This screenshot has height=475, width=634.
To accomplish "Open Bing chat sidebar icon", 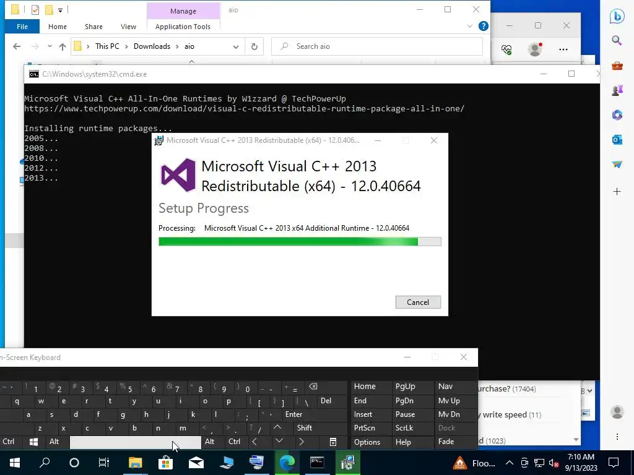I will (x=617, y=16).
